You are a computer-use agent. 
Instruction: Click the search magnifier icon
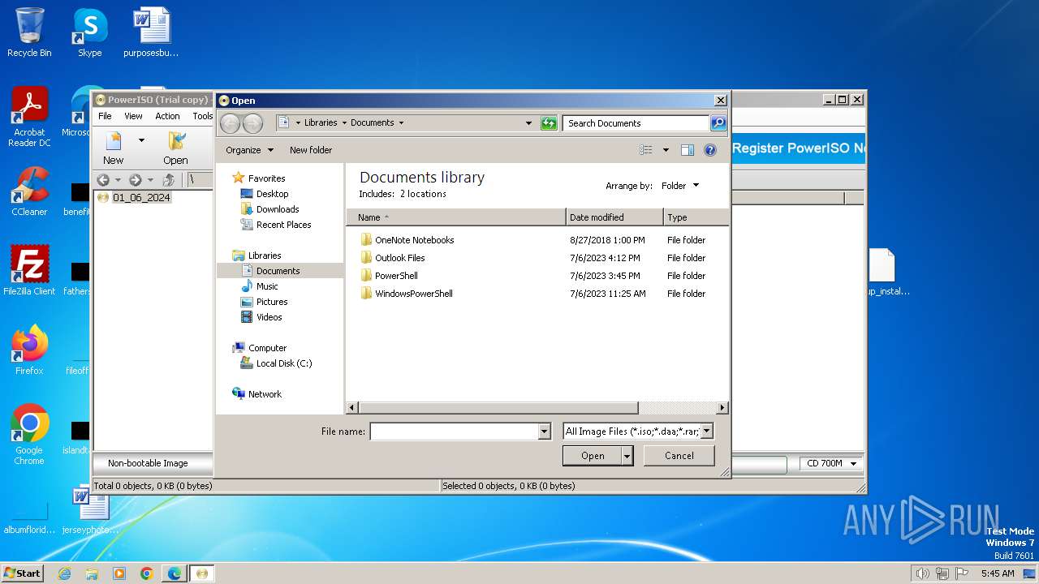tap(718, 123)
